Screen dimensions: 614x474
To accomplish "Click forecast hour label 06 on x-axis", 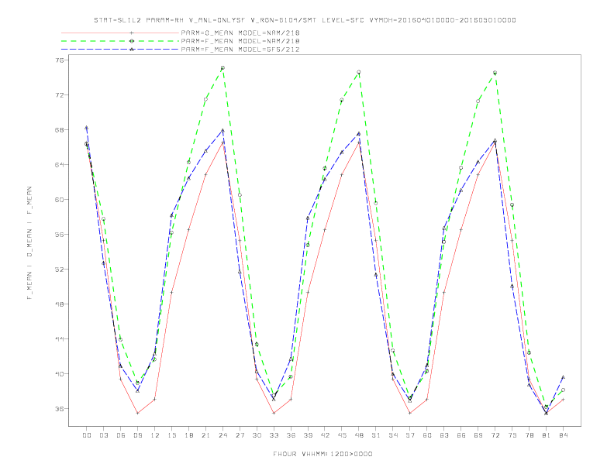I will (121, 435).
